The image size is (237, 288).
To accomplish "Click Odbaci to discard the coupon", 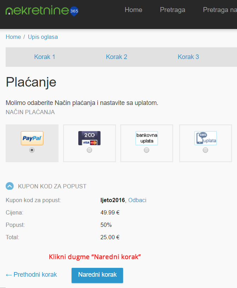I will [x=137, y=200].
